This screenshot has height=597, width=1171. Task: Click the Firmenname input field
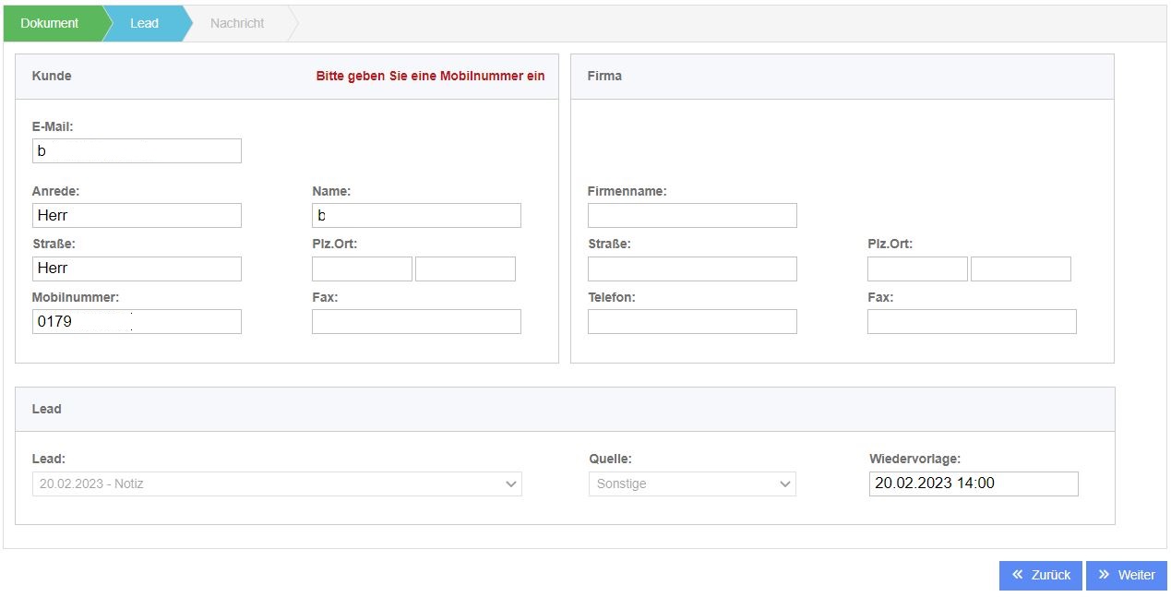tap(692, 215)
